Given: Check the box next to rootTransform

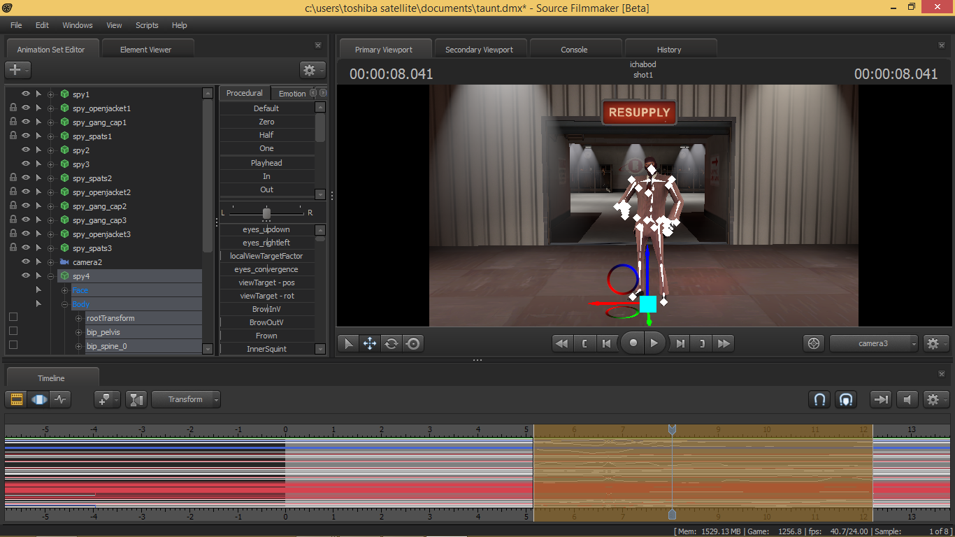Looking at the screenshot, I should 13,317.
